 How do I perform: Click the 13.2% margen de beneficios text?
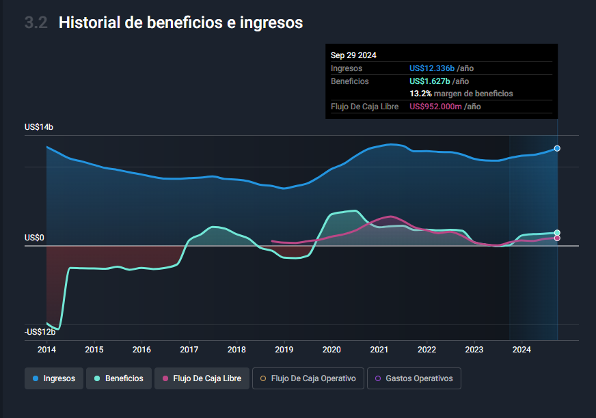(x=461, y=94)
